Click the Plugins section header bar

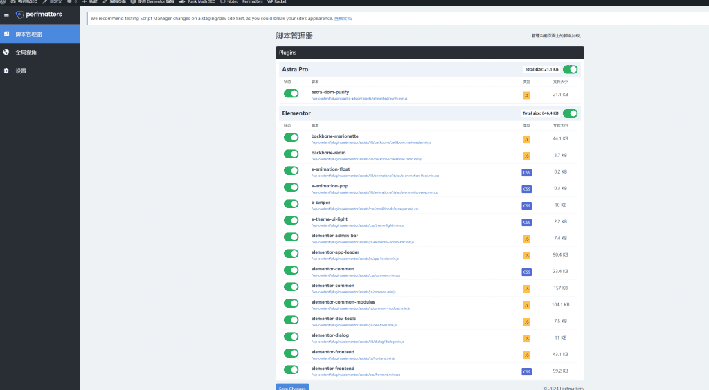(x=429, y=53)
